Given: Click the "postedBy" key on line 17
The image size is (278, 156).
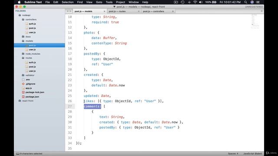Looking at the screenshot, I should (91, 54).
